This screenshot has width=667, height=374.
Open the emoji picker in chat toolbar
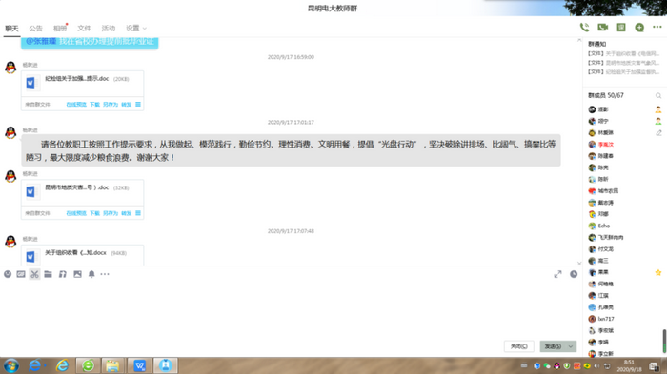tap(8, 274)
